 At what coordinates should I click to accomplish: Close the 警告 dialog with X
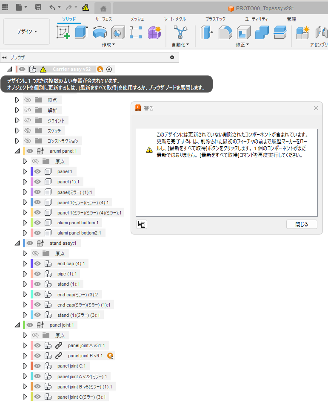pyautogui.click(x=316, y=108)
